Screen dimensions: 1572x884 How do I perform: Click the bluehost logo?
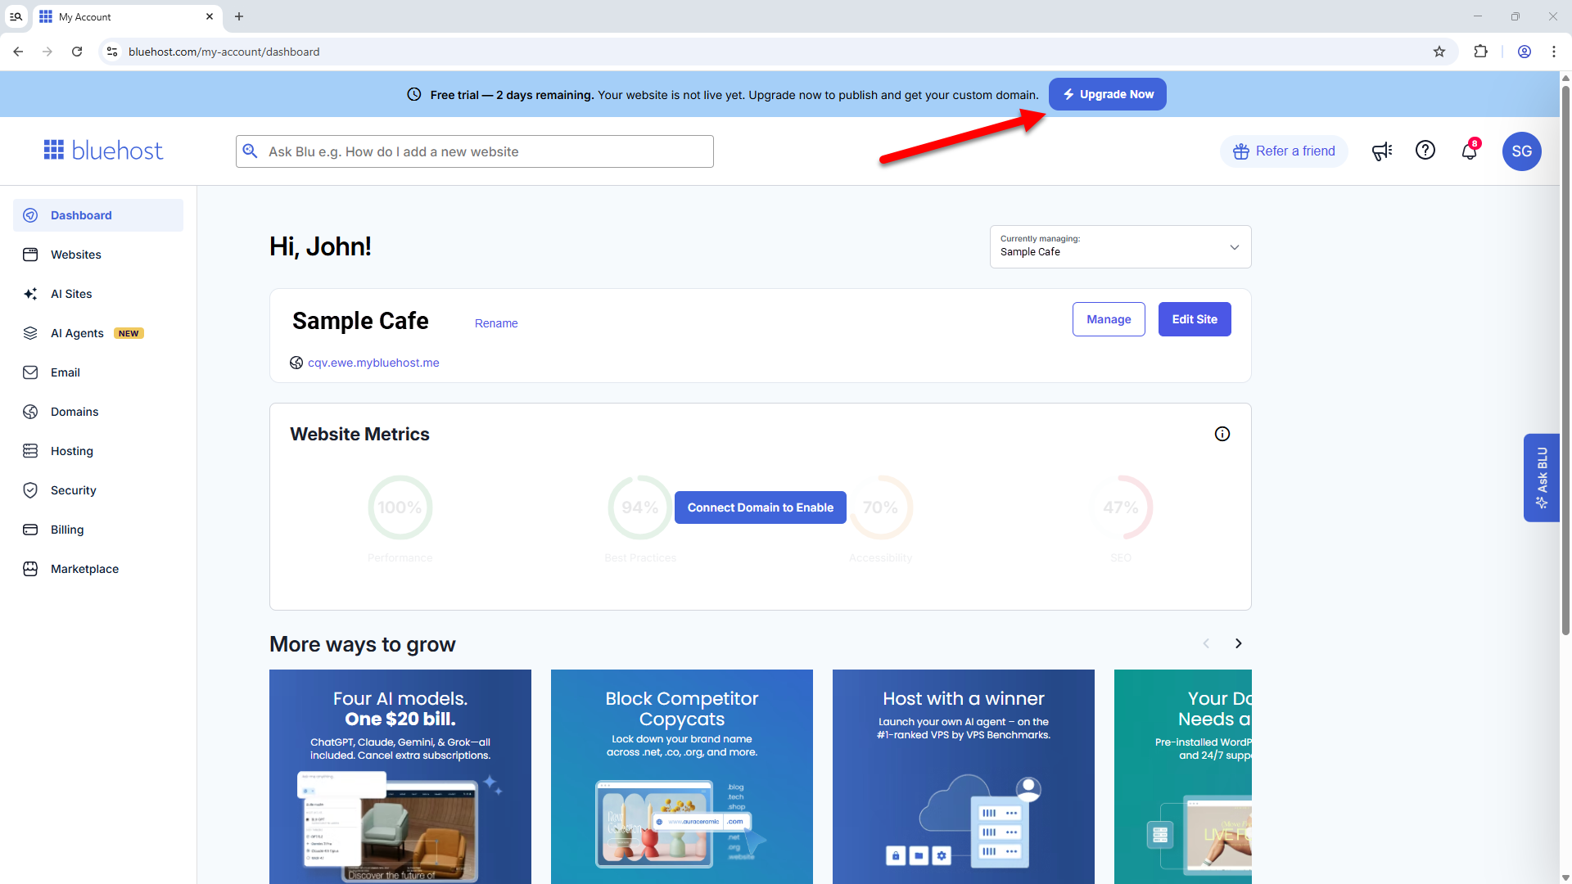[x=103, y=151]
